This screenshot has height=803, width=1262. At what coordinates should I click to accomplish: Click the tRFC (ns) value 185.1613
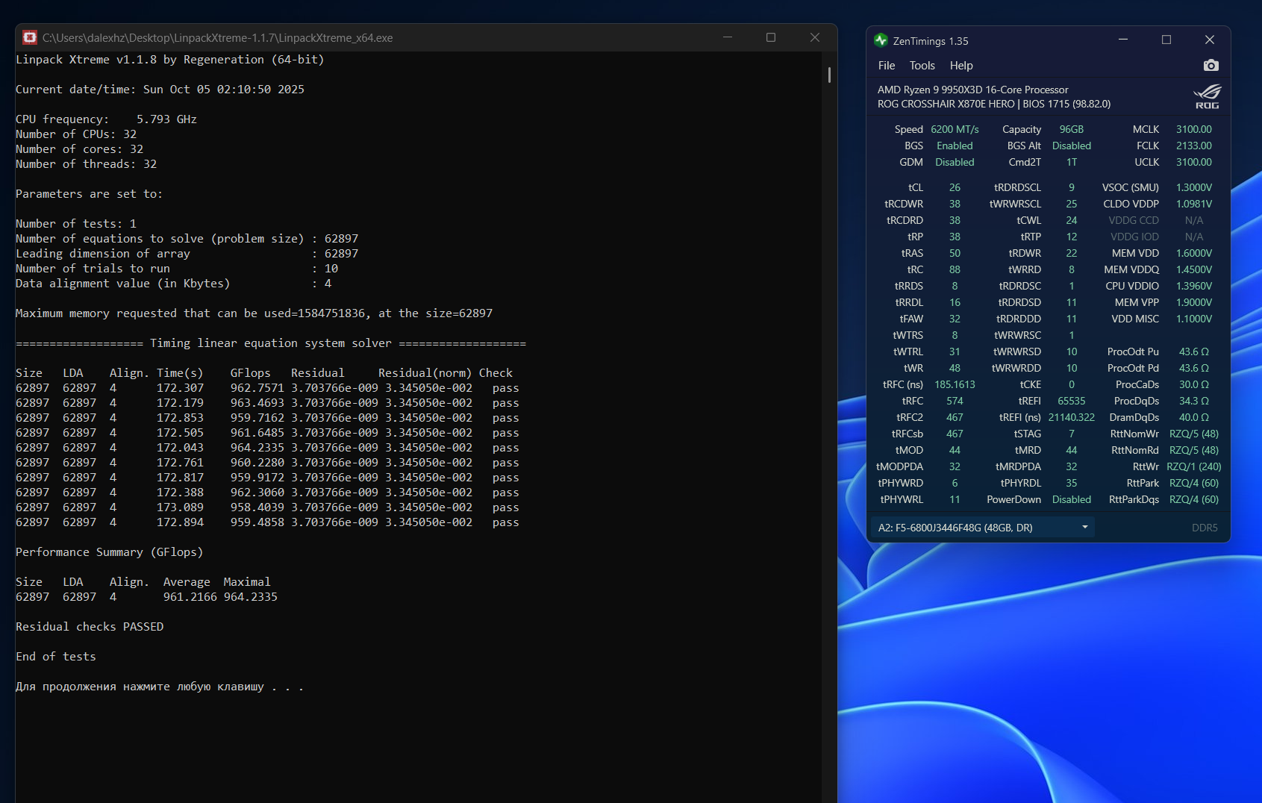[955, 384]
